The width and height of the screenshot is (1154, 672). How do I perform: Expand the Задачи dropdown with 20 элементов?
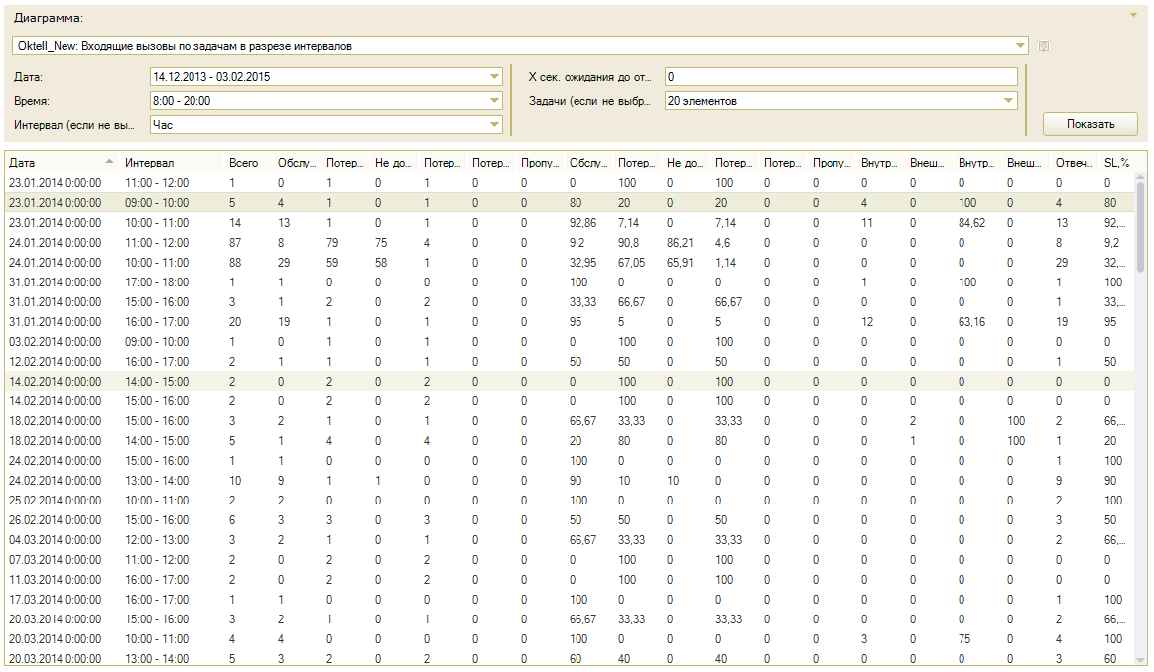(1009, 101)
